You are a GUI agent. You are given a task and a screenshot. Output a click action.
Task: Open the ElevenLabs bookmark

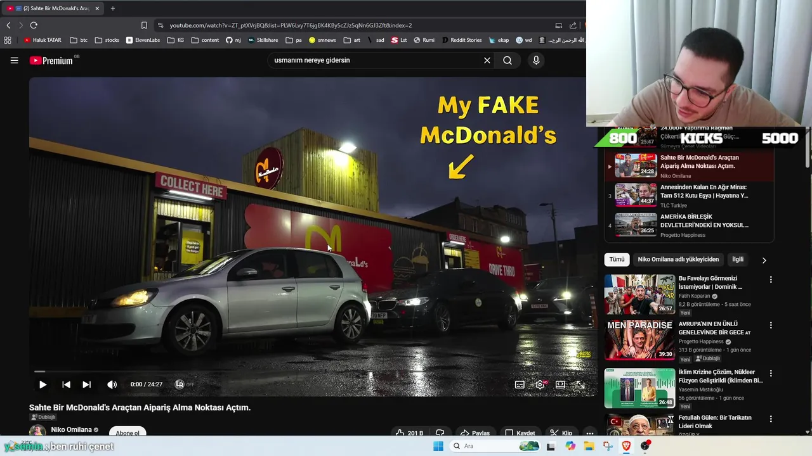click(142, 40)
